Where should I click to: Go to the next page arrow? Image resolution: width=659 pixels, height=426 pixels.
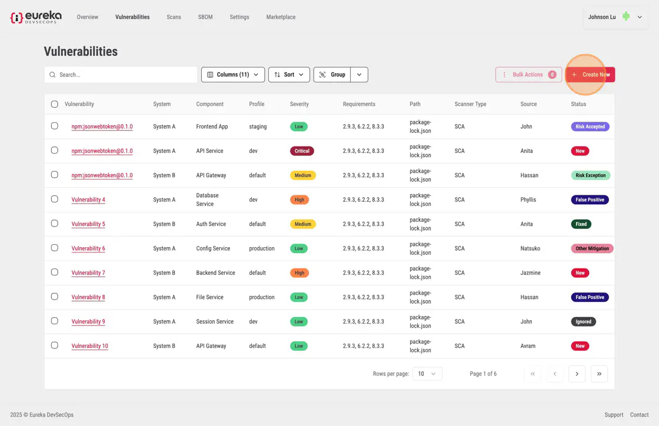point(577,374)
